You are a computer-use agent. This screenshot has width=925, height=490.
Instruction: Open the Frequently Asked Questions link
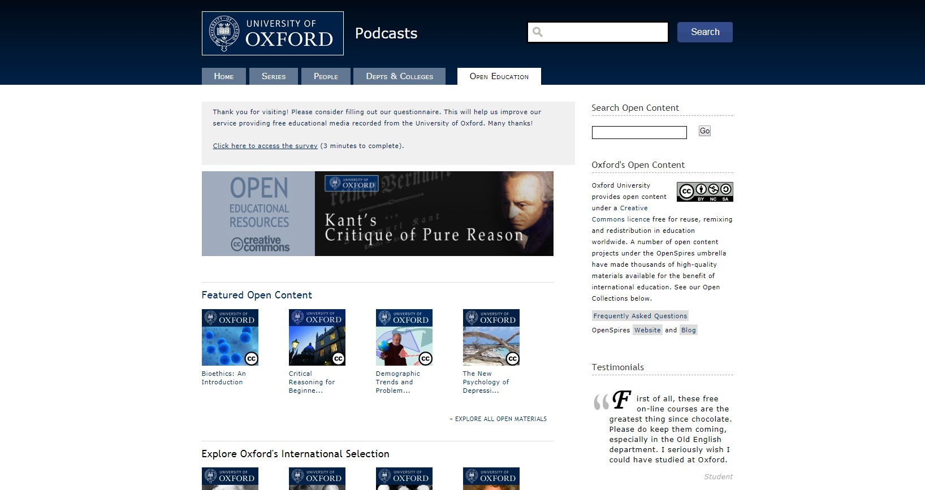click(x=640, y=316)
